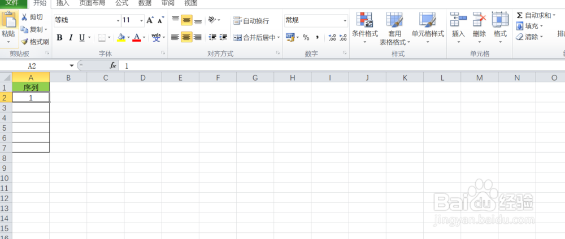Open the Fill (填充) menu

[530, 26]
